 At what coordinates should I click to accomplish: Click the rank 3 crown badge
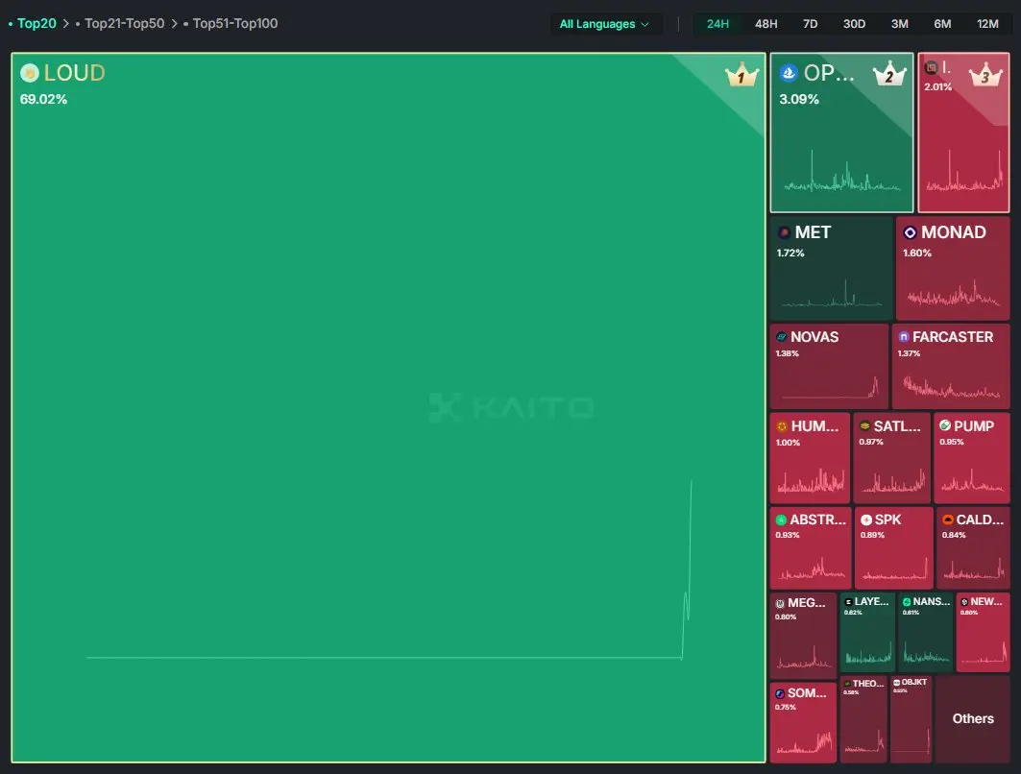[985, 74]
